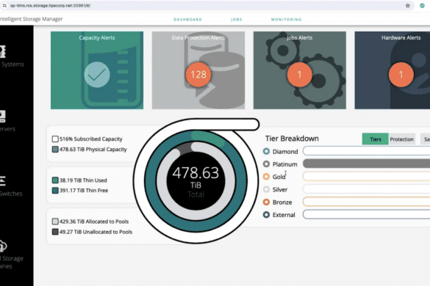Go to the Monitoring menu
The image size is (430, 286).
[287, 20]
